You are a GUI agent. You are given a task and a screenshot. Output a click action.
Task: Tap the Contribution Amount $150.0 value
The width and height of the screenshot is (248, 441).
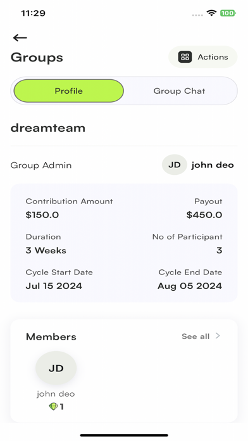pos(42,215)
